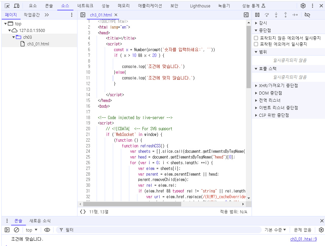
Task: Expand 이벤트 리스너 중단점 section
Action: [256, 108]
